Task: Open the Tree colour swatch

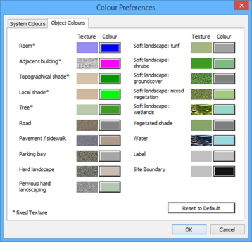Action: click(x=110, y=110)
